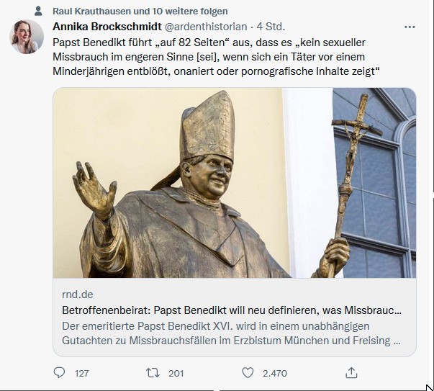Open the @ardenthistorian handle link
Viewport: 434px width, 391px height.
[x=206, y=27]
